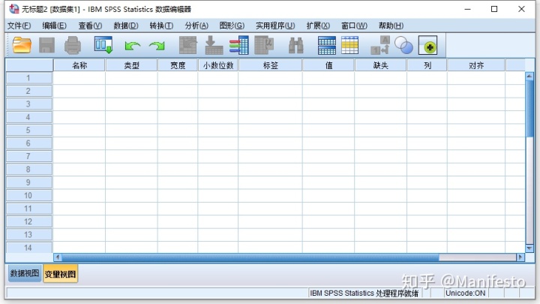
Task: Click the vertical scrollbar thumb
Action: tap(529, 109)
